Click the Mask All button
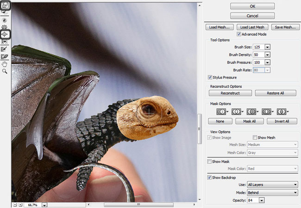Viewport: 301px width, 208px height. pos(250,121)
